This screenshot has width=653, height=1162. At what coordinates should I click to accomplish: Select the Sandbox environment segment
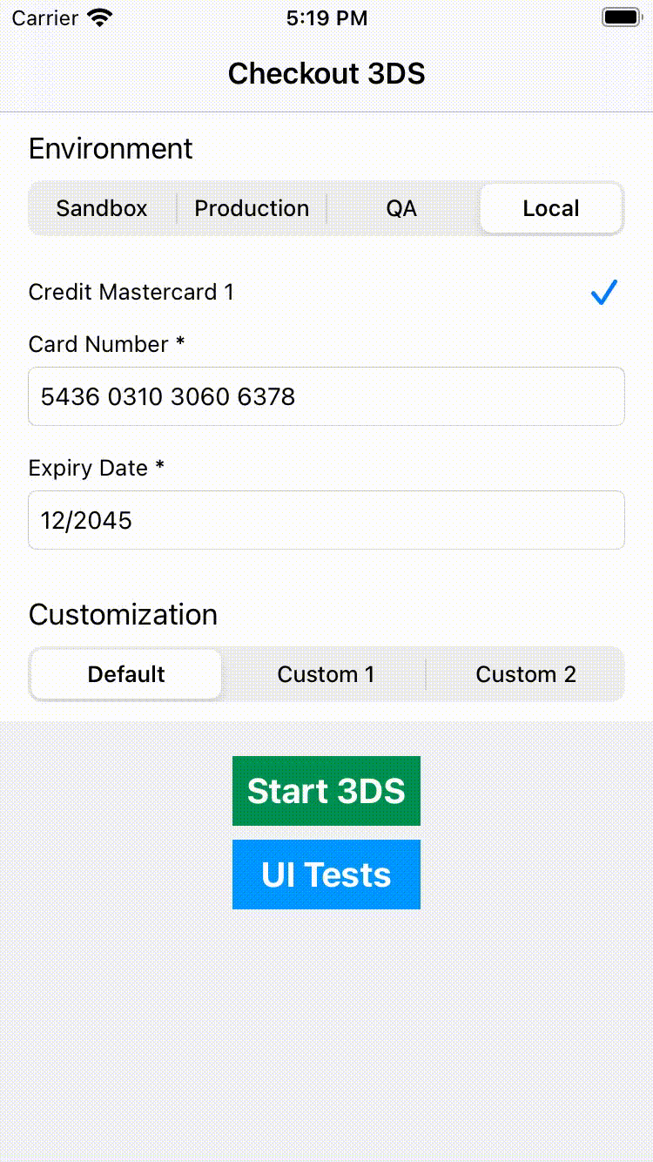click(102, 208)
